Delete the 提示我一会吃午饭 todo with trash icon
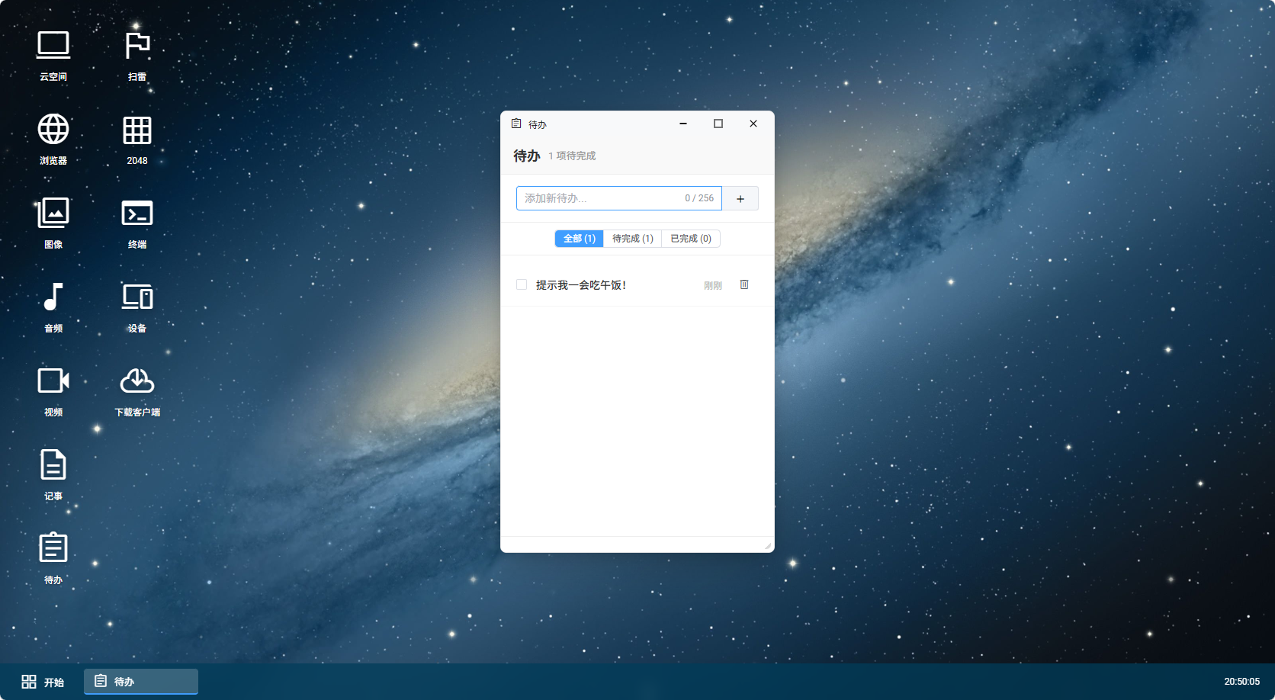This screenshot has height=700, width=1275. click(x=744, y=284)
